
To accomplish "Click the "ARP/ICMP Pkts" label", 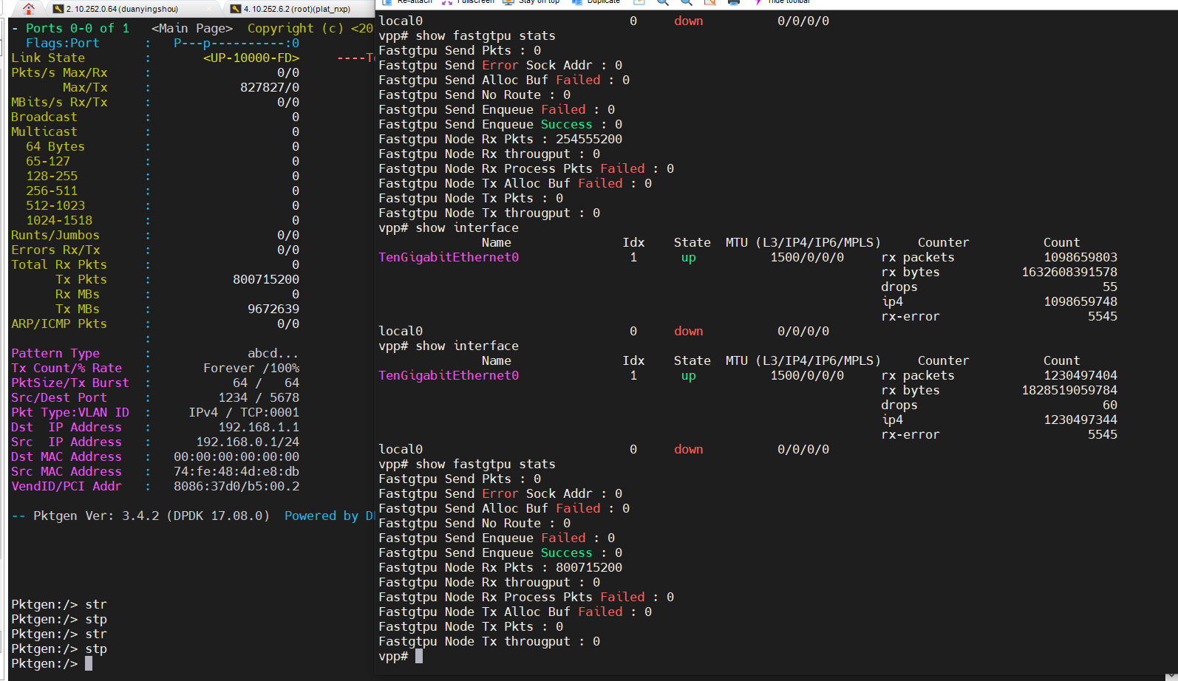I will [x=59, y=324].
